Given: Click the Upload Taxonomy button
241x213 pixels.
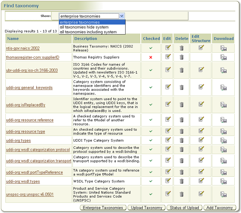Looking at the screenshot, I should [146, 208].
